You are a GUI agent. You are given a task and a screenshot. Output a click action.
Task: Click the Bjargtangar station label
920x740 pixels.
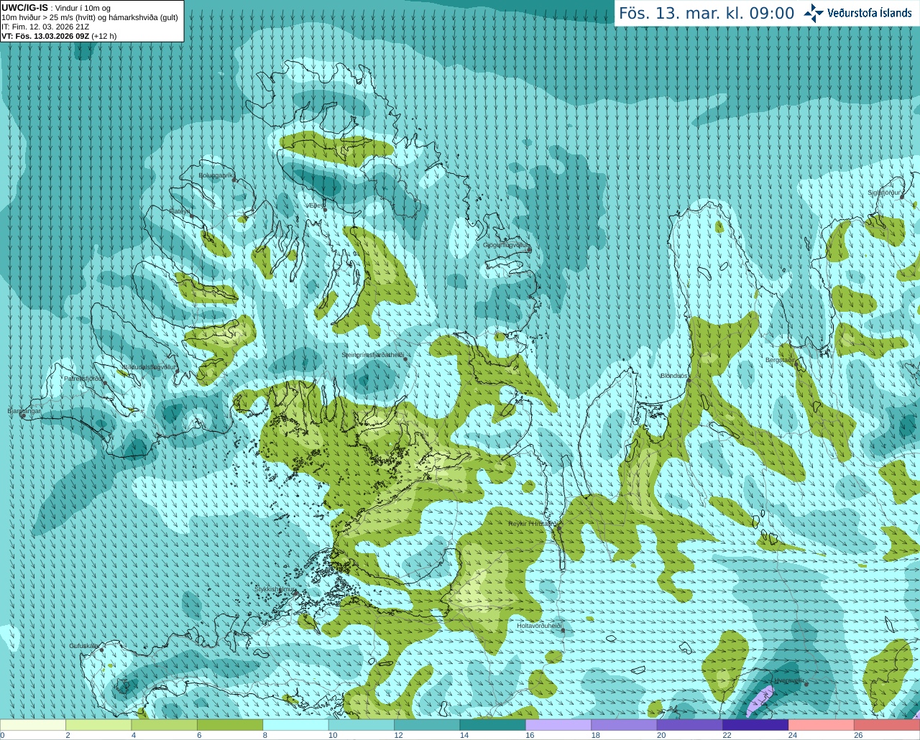(24, 411)
